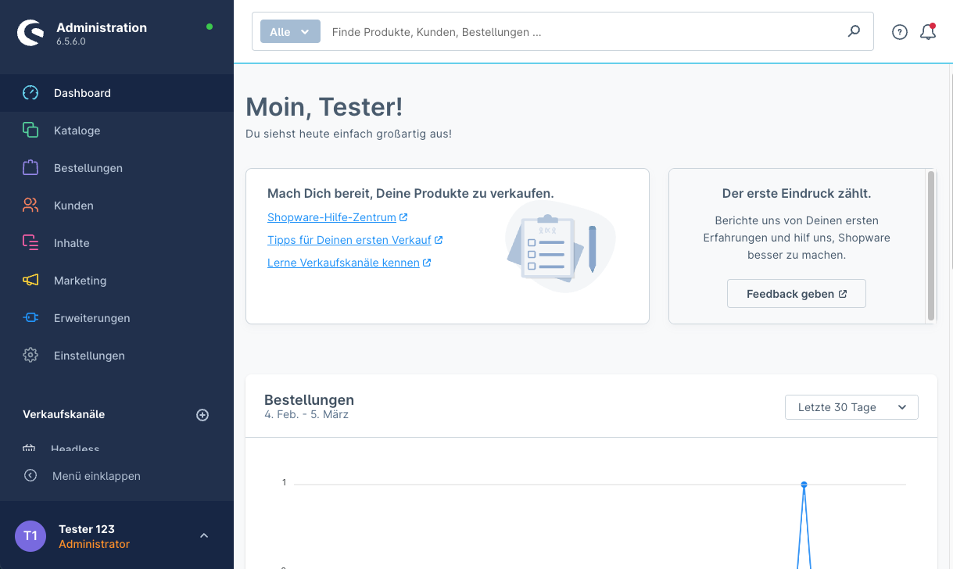Click the Feedback geben button
The width and height of the screenshot is (953, 569).
[796, 294]
